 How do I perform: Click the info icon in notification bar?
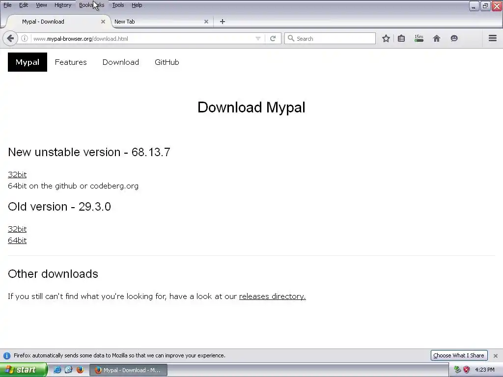tap(7, 355)
